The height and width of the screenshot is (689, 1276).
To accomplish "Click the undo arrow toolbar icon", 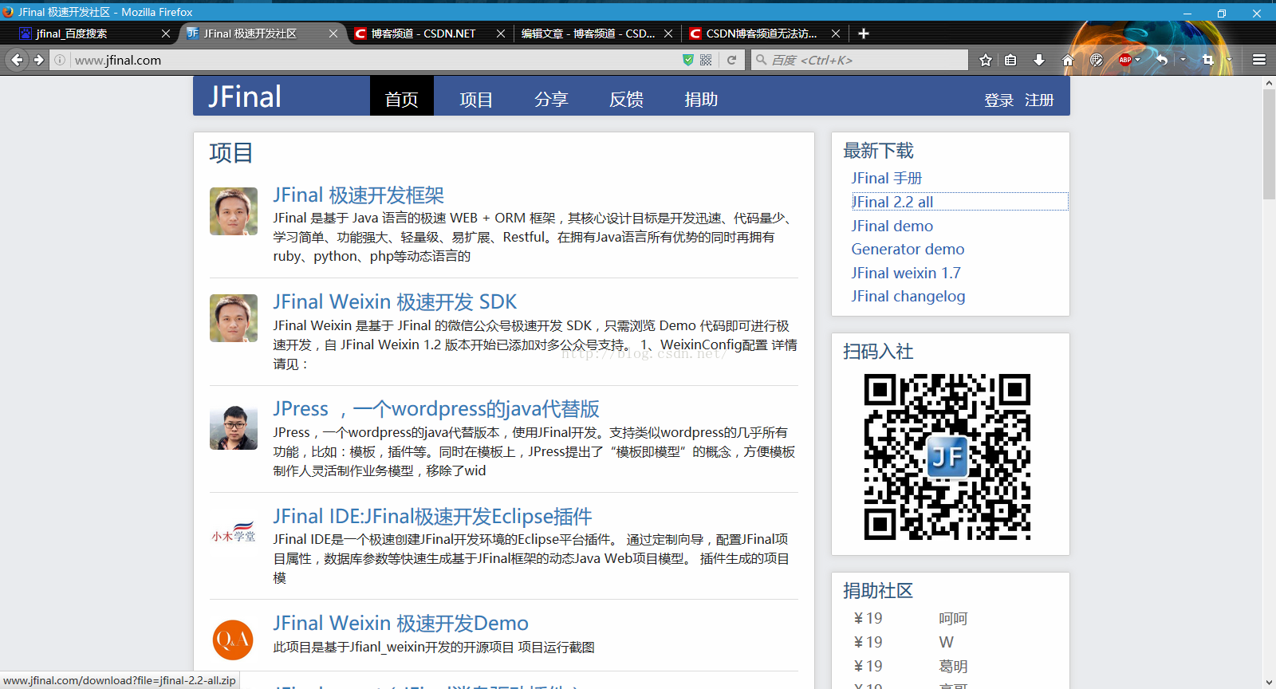I will pyautogui.click(x=1162, y=60).
